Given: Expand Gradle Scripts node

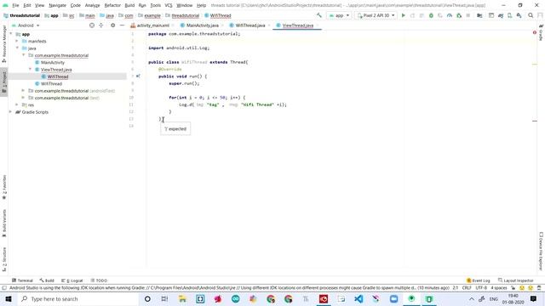Looking at the screenshot, I should (x=10, y=112).
